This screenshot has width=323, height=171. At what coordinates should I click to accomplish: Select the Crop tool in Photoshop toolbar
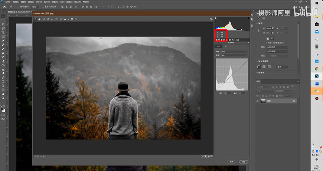coord(3,33)
